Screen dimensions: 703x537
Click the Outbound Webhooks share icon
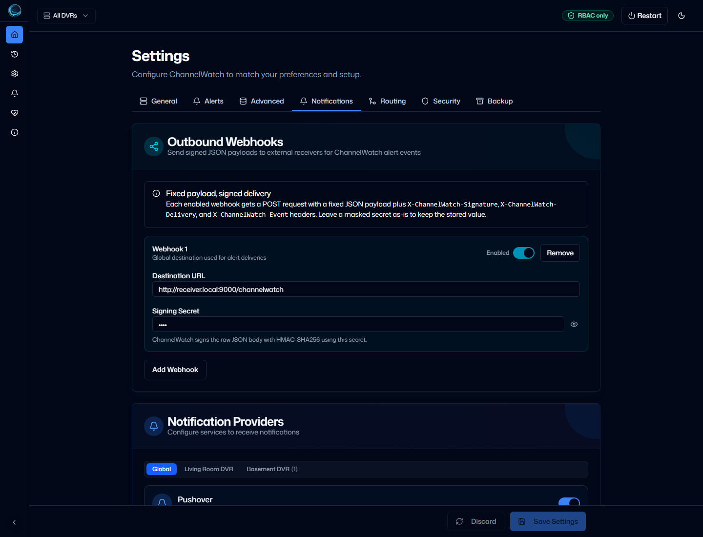[x=154, y=146]
